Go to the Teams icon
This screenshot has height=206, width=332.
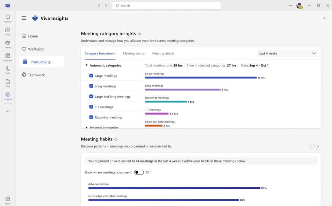click(x=7, y=43)
